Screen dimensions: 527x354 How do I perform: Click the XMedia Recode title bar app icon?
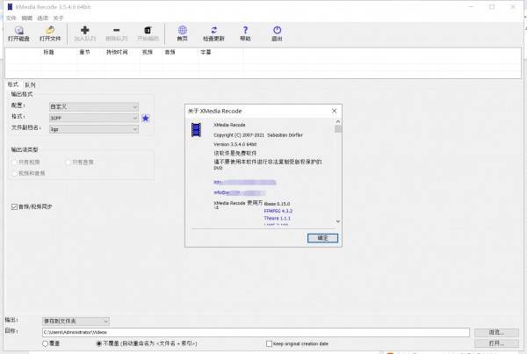tap(10, 7)
